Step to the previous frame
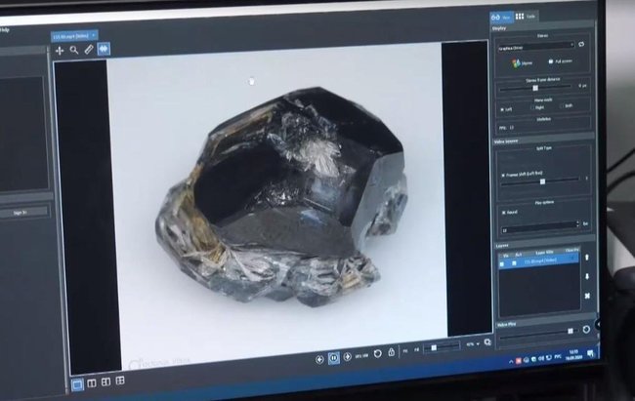This screenshot has height=401, width=635. coord(320,358)
